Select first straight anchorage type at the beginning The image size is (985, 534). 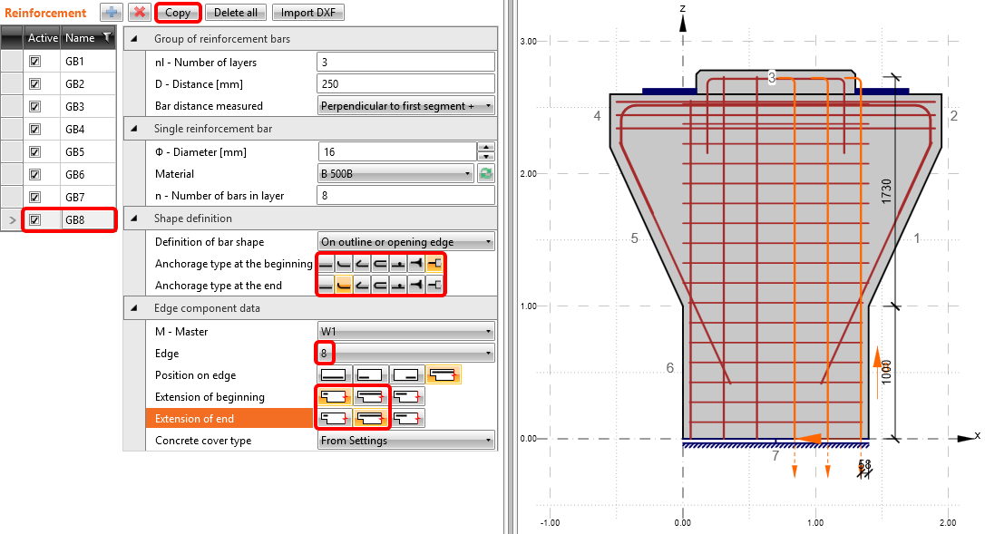(x=327, y=264)
